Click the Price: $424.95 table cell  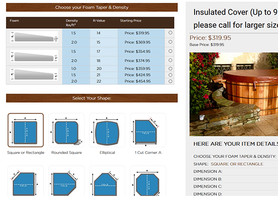[142, 75]
